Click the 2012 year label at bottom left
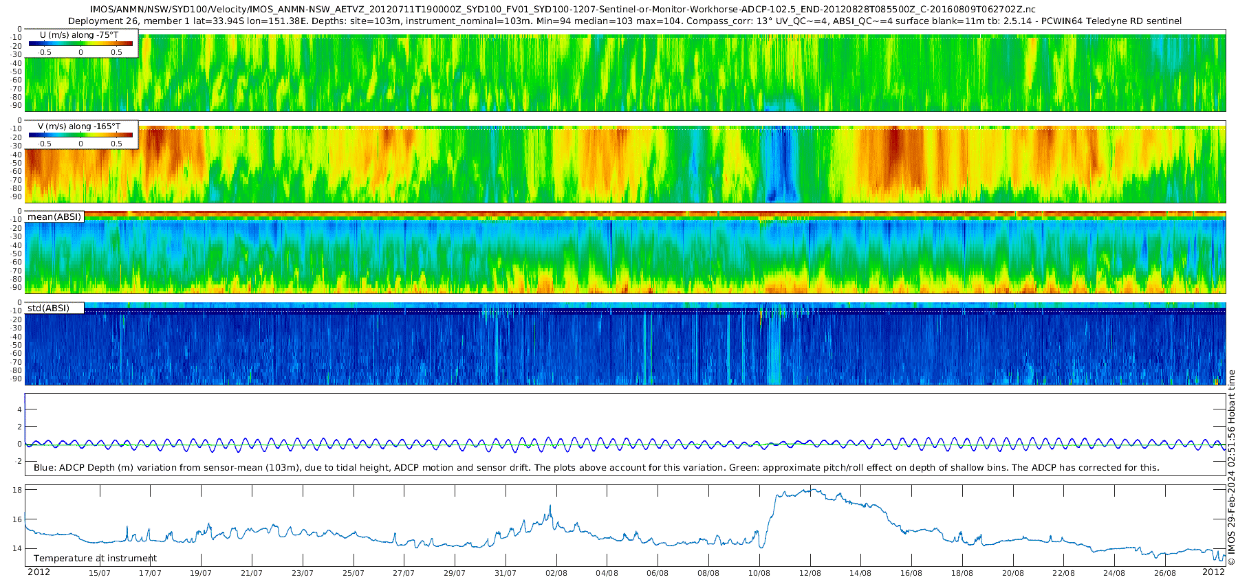 coord(39,572)
